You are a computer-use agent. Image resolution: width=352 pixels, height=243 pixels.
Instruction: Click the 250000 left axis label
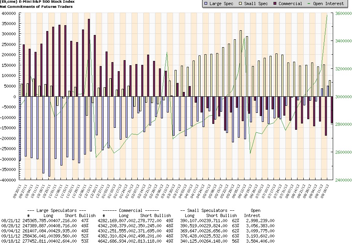pyautogui.click(x=9, y=44)
